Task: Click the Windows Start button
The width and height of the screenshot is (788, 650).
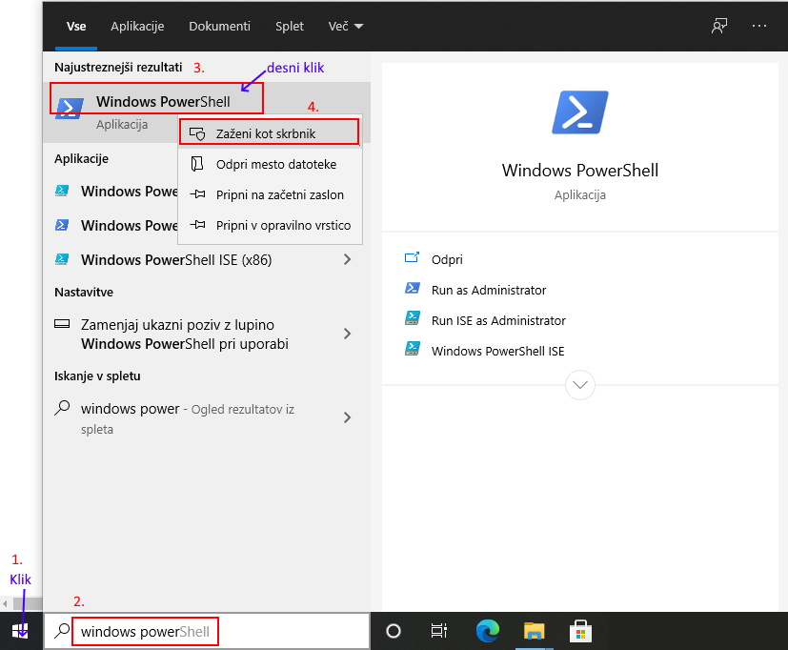Action: [x=20, y=631]
